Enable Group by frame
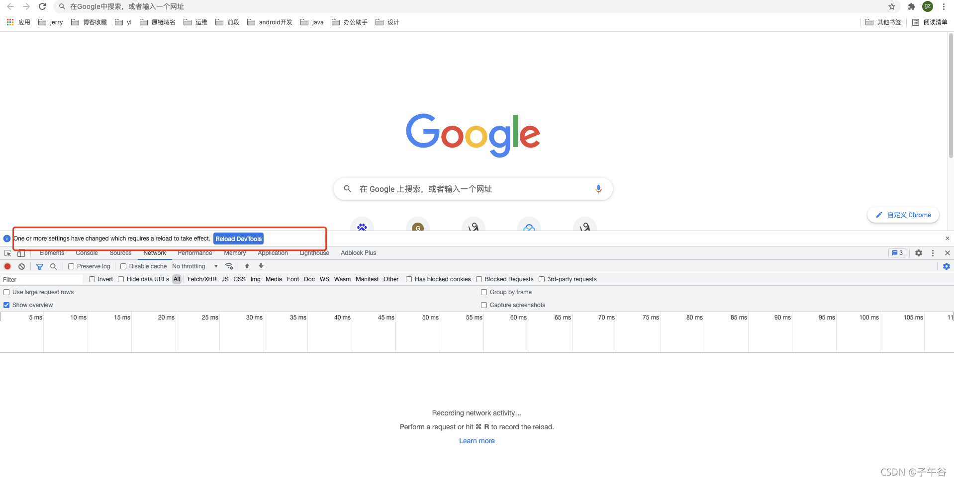The image size is (954, 481). [x=484, y=292]
